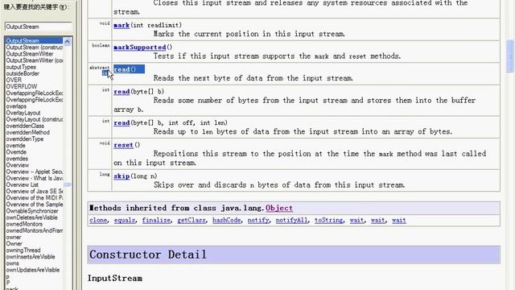Select 'outsideBorder' in index list
The image size is (515, 290).
pyautogui.click(x=23, y=73)
